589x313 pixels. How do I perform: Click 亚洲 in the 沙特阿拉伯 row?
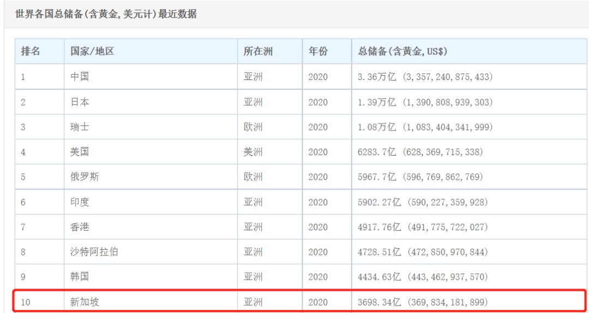[253, 252]
